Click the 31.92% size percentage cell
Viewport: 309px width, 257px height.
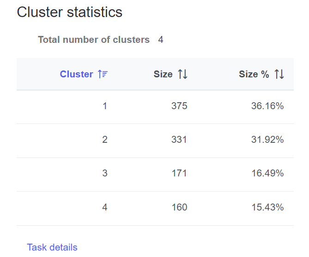coord(267,140)
